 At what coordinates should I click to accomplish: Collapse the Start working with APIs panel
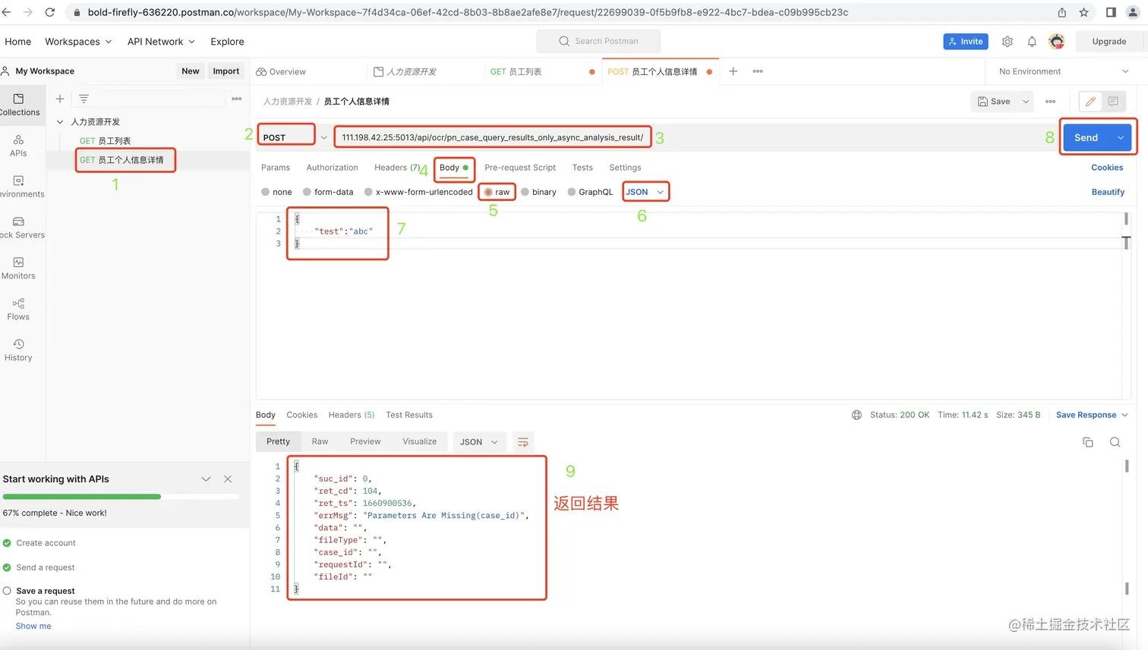click(x=206, y=479)
